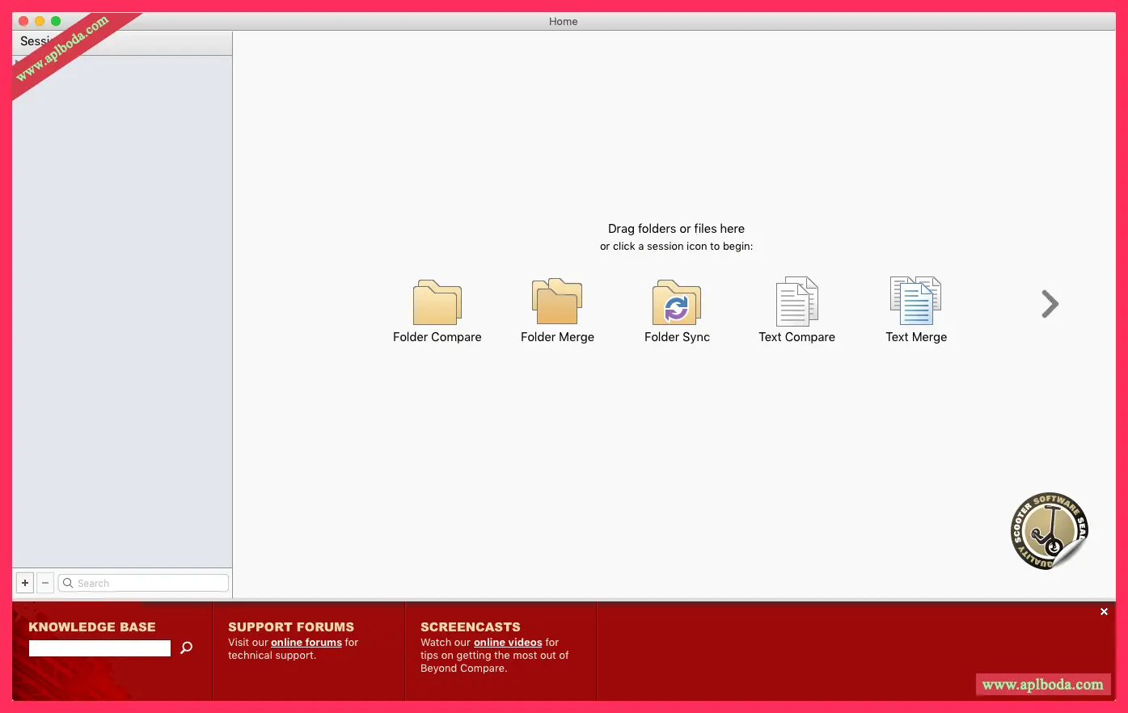The image size is (1128, 713).
Task: Dismiss the red support banner
Action: pos(1104,612)
